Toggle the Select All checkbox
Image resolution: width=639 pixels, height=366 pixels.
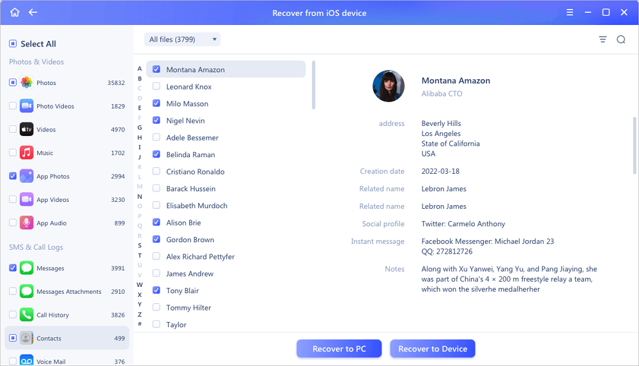13,43
